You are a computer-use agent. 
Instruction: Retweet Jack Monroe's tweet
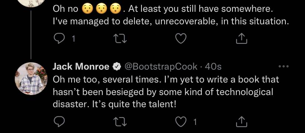(120, 122)
